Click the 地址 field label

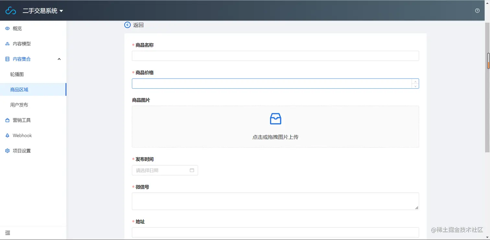pyautogui.click(x=140, y=222)
